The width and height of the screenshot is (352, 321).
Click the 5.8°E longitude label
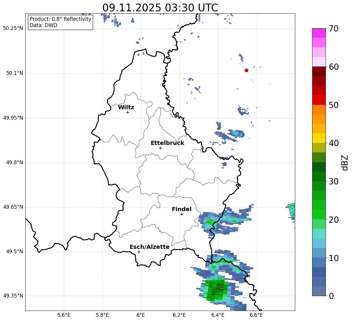tap(102, 315)
